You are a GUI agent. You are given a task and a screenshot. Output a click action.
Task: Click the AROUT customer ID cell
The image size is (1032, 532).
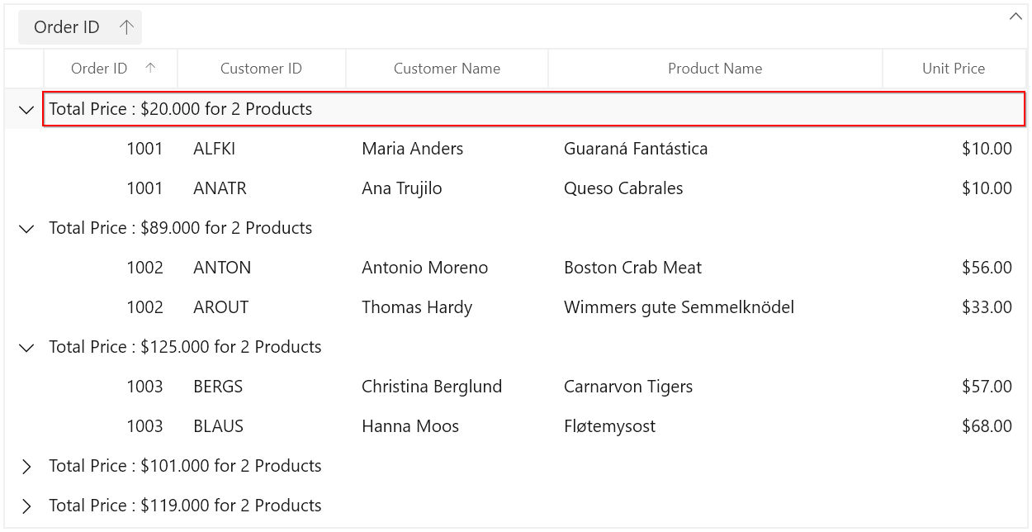263,307
